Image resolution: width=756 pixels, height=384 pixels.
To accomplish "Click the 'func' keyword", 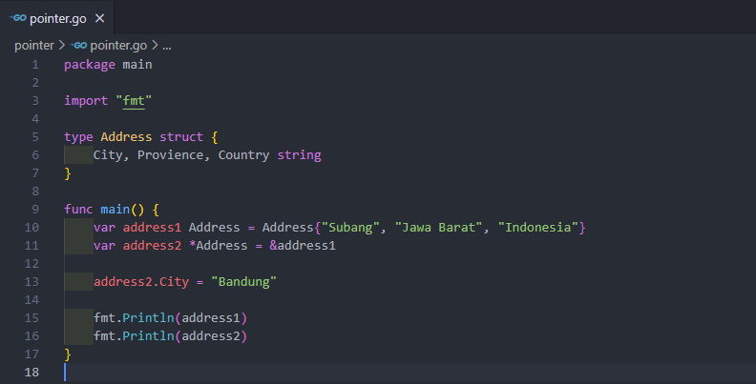I will coord(78,210).
